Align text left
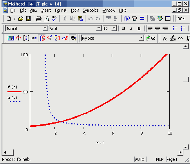Viewport: 190px width, 164px height. (150, 28)
